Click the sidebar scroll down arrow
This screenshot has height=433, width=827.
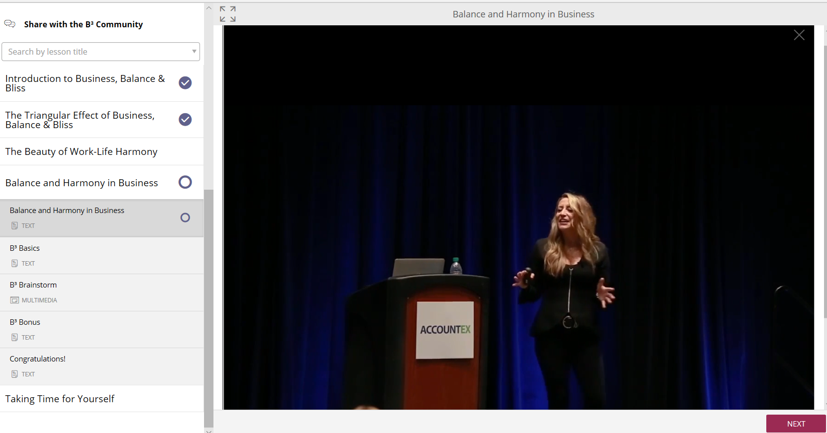(x=208, y=431)
